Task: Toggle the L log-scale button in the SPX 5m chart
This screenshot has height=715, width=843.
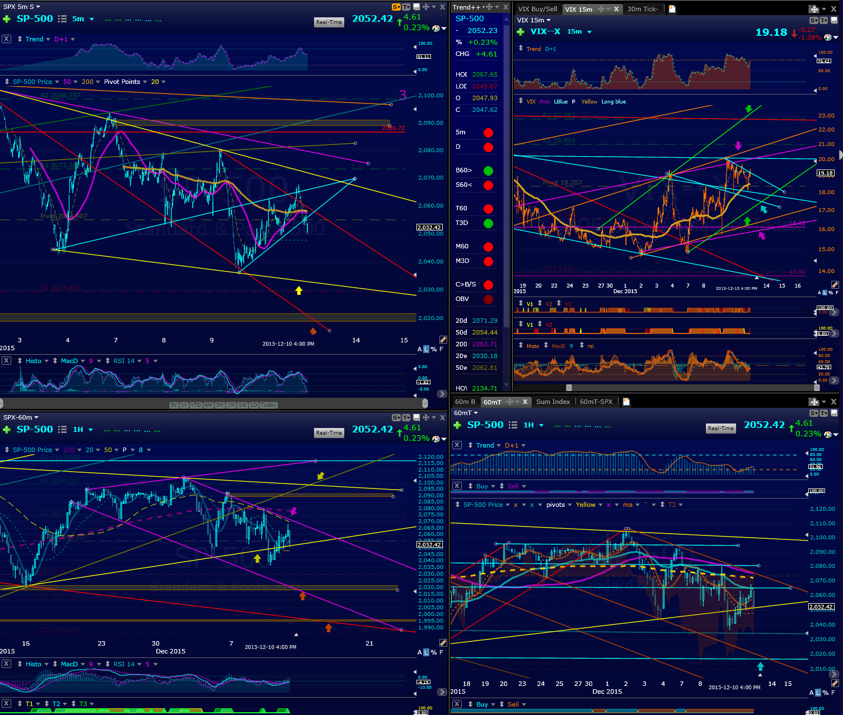Action: pyautogui.click(x=426, y=349)
